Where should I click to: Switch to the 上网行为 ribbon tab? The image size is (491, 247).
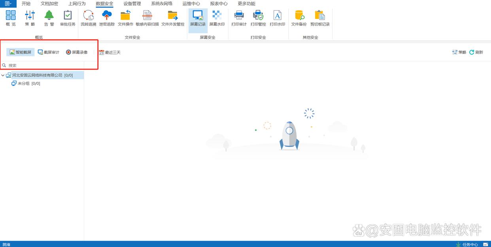pyautogui.click(x=77, y=4)
